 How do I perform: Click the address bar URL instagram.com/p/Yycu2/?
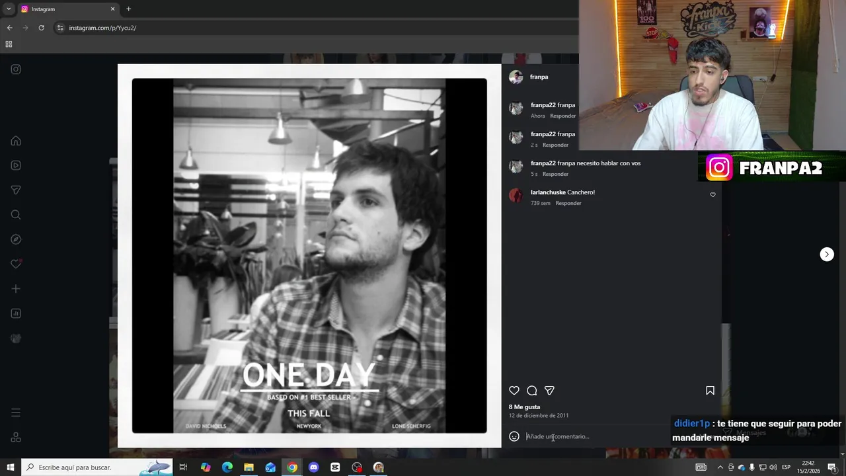pos(102,28)
